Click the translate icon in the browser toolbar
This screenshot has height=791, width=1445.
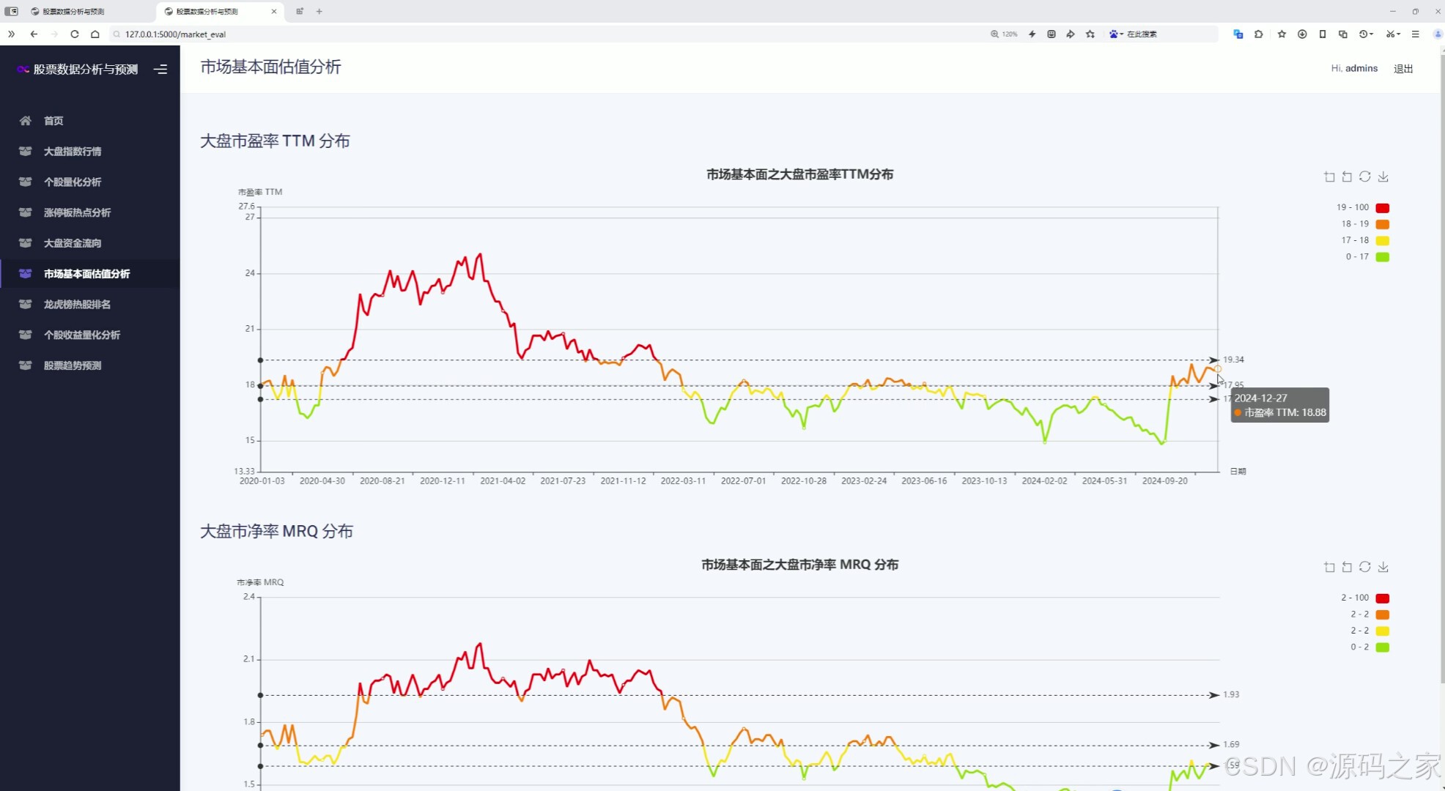1238,34
